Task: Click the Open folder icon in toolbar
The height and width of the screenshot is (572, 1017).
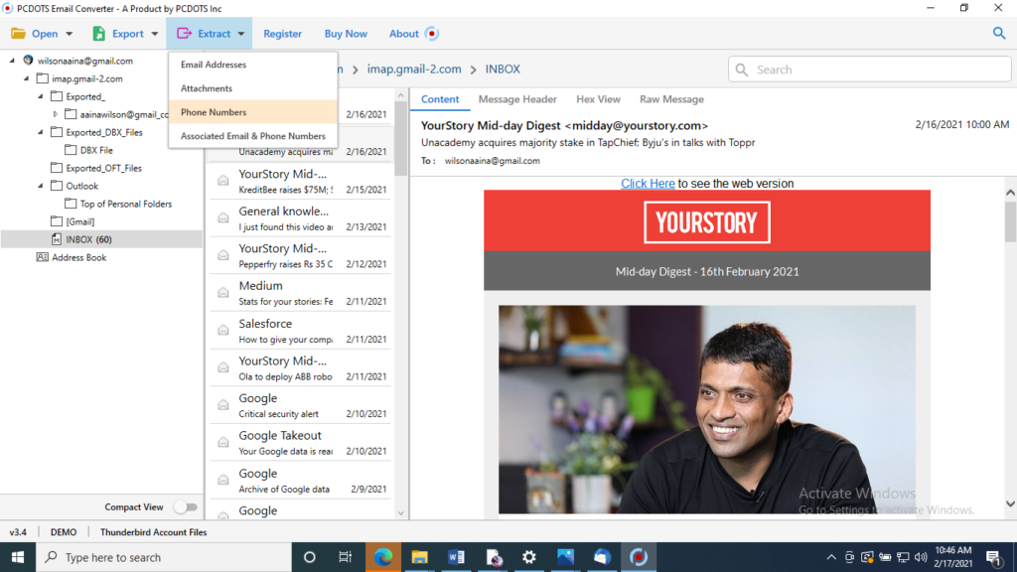Action: pyautogui.click(x=18, y=33)
